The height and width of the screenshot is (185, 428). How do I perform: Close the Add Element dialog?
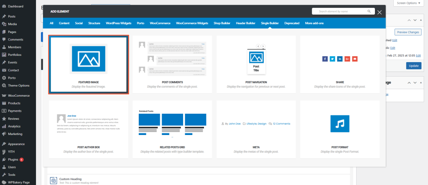tap(380, 12)
